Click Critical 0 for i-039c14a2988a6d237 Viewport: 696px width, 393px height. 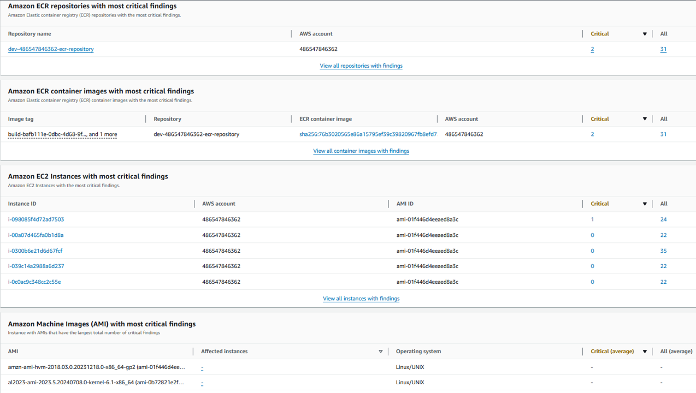coord(592,266)
